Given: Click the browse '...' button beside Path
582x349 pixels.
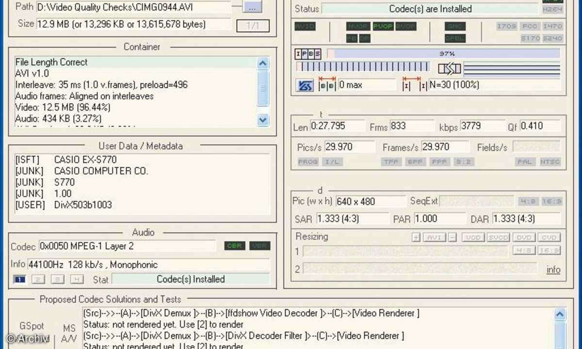Looking at the screenshot, I should coord(252,7).
